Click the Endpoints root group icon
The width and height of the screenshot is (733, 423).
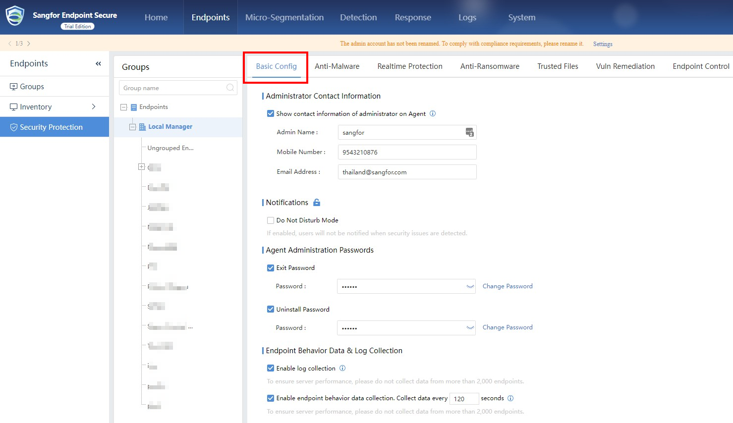(x=133, y=107)
